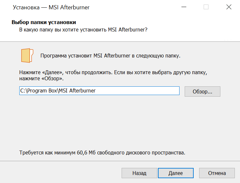The image size is (240, 183).
Task: Close the MSI Afterburner setup window
Action: (x=229, y=7)
